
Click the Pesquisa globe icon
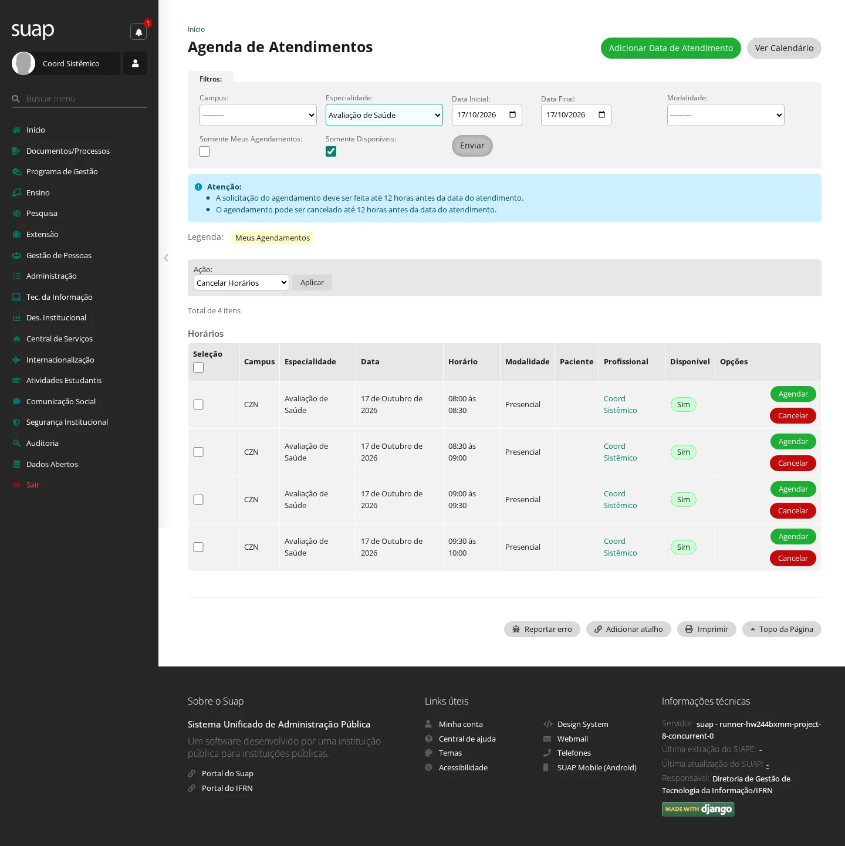pyautogui.click(x=16, y=214)
